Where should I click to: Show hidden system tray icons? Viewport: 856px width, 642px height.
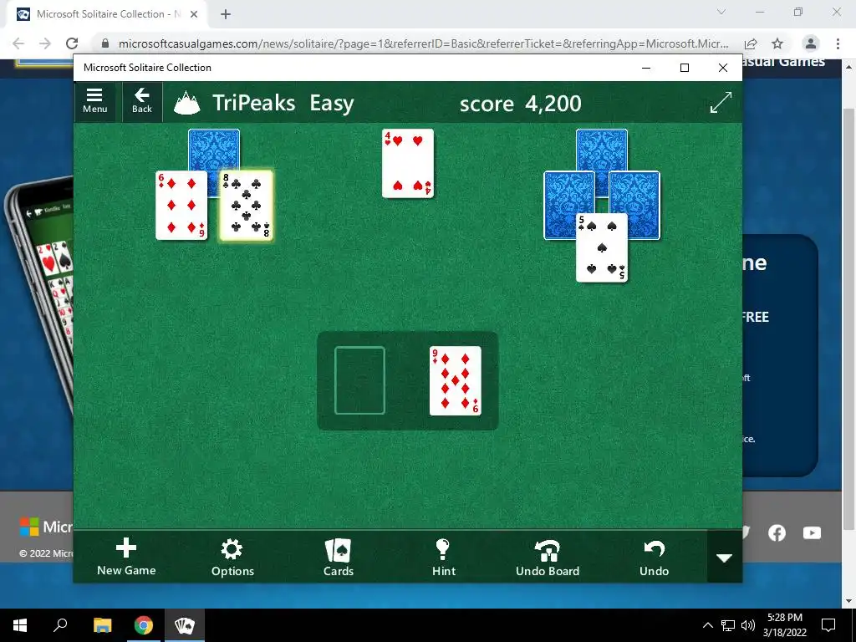click(707, 625)
